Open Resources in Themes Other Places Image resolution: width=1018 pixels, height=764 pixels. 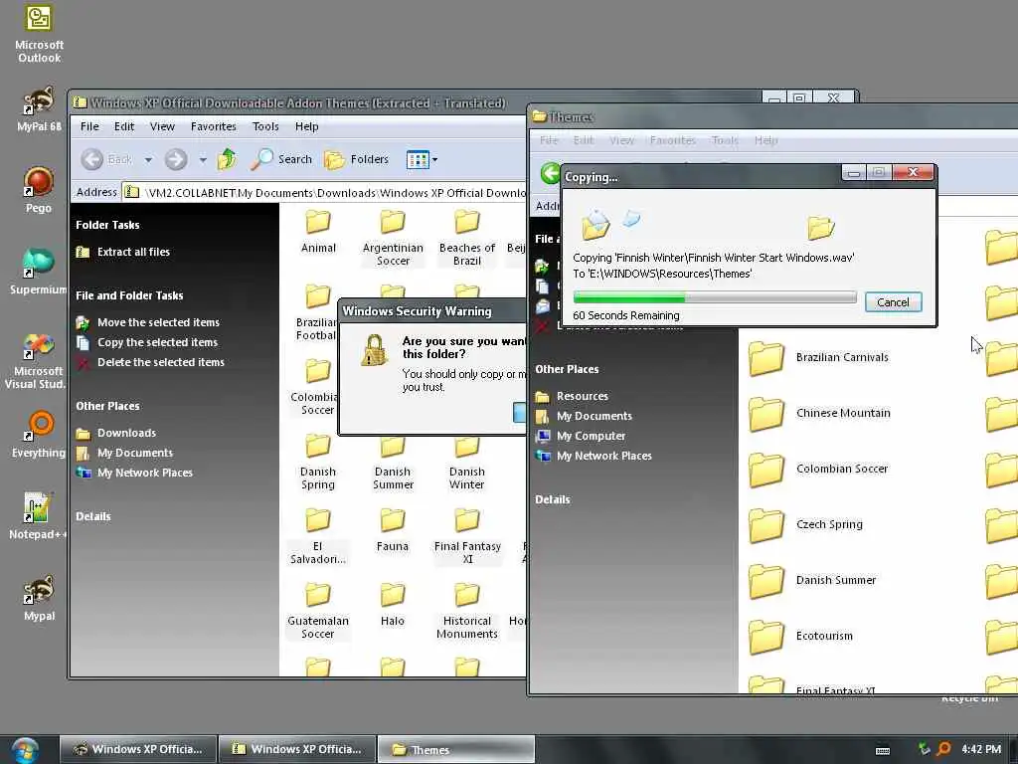tap(572, 396)
